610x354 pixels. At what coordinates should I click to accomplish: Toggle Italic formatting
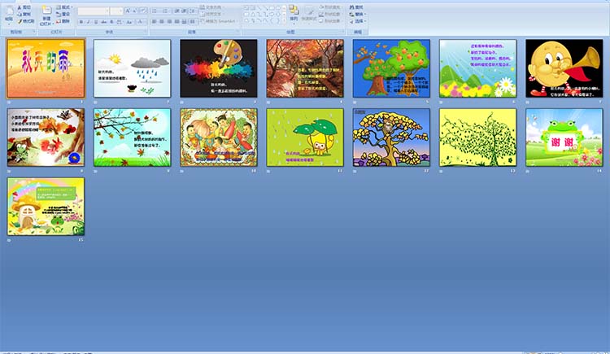[x=89, y=22]
